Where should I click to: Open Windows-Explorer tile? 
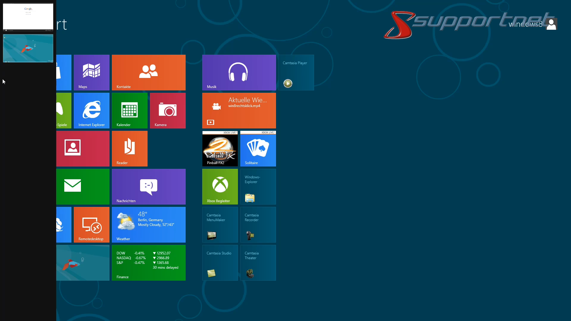[x=258, y=187]
